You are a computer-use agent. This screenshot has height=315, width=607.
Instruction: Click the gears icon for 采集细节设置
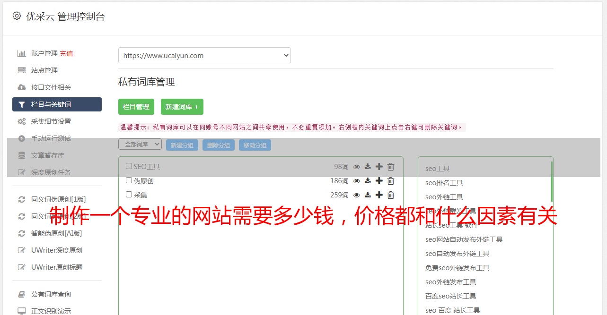point(22,121)
